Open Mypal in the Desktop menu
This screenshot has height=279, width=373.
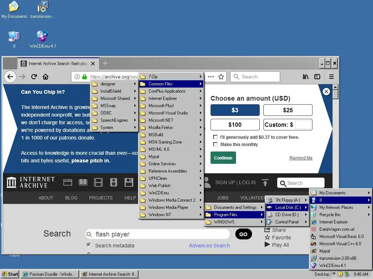pos(341,251)
